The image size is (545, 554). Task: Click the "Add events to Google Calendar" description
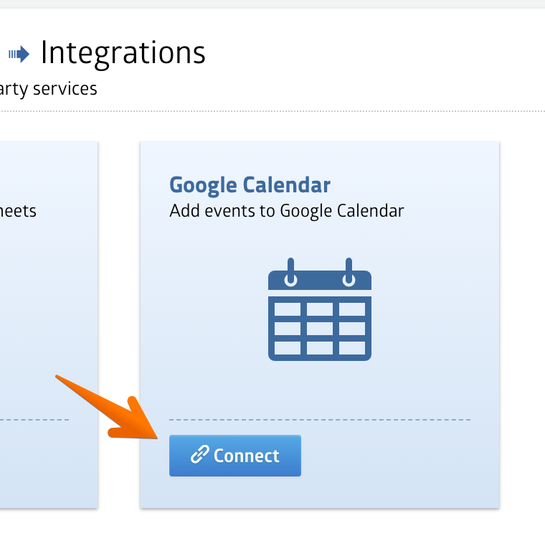tap(286, 211)
